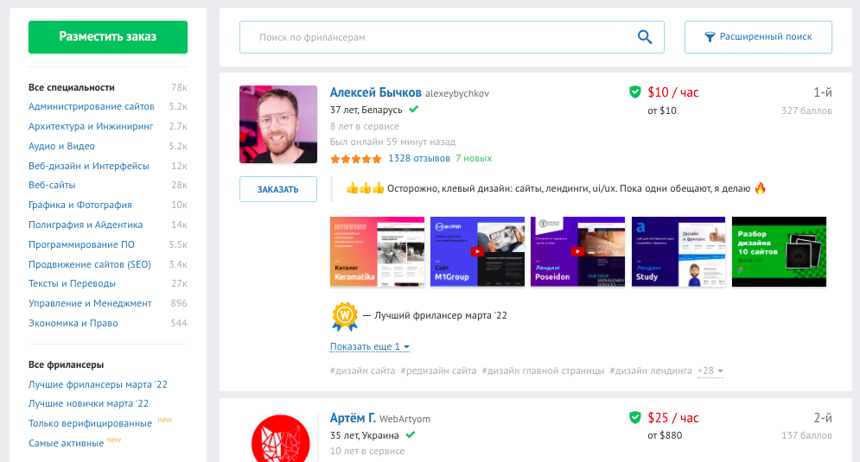Click the alexeybychkov username

click(x=457, y=93)
